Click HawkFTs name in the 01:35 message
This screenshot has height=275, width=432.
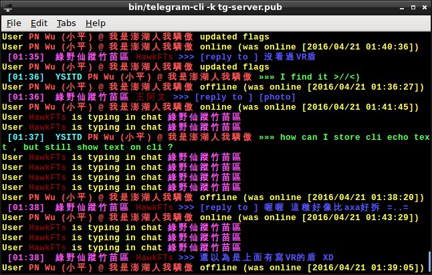tap(154, 57)
